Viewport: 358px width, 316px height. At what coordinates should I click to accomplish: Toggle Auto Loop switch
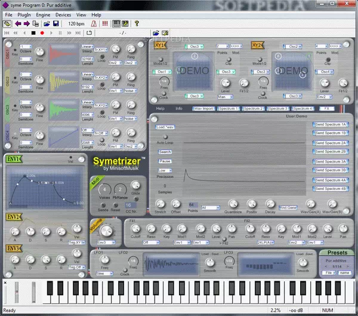pyautogui.click(x=165, y=137)
